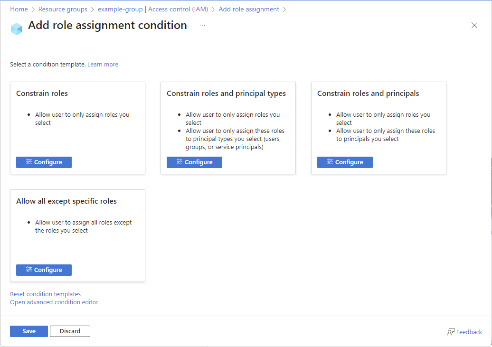Go to Resource groups breadcrumb

coord(63,9)
